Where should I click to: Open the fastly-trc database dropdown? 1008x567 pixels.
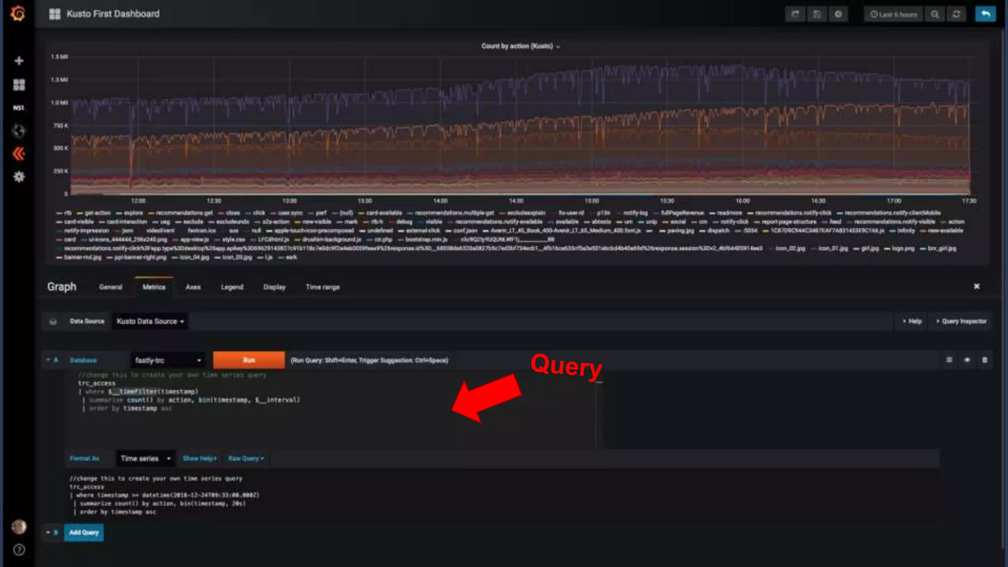[x=167, y=360]
